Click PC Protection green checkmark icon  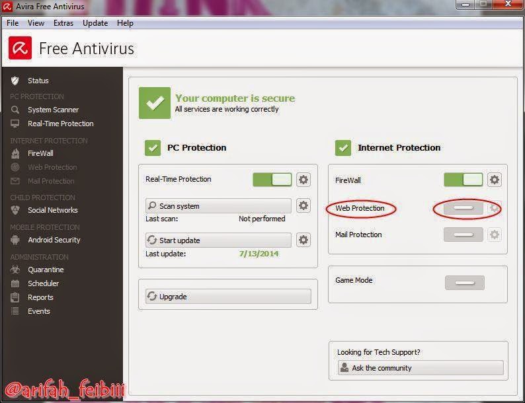(153, 148)
